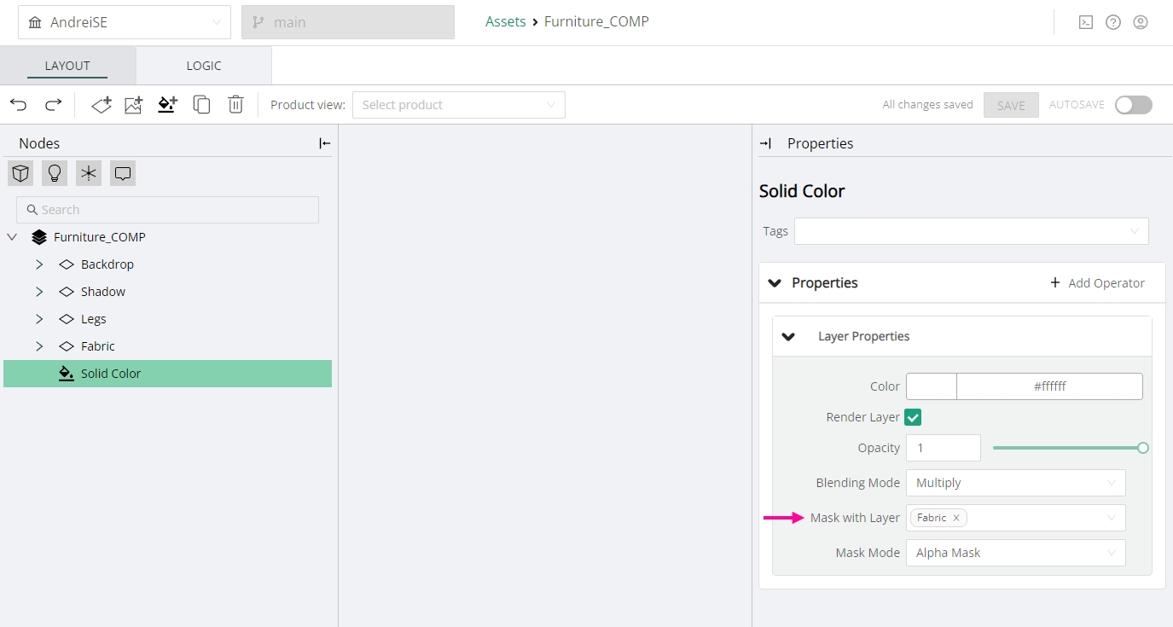The height and width of the screenshot is (627, 1173).
Task: Click the undo arrow icon
Action: click(x=19, y=105)
